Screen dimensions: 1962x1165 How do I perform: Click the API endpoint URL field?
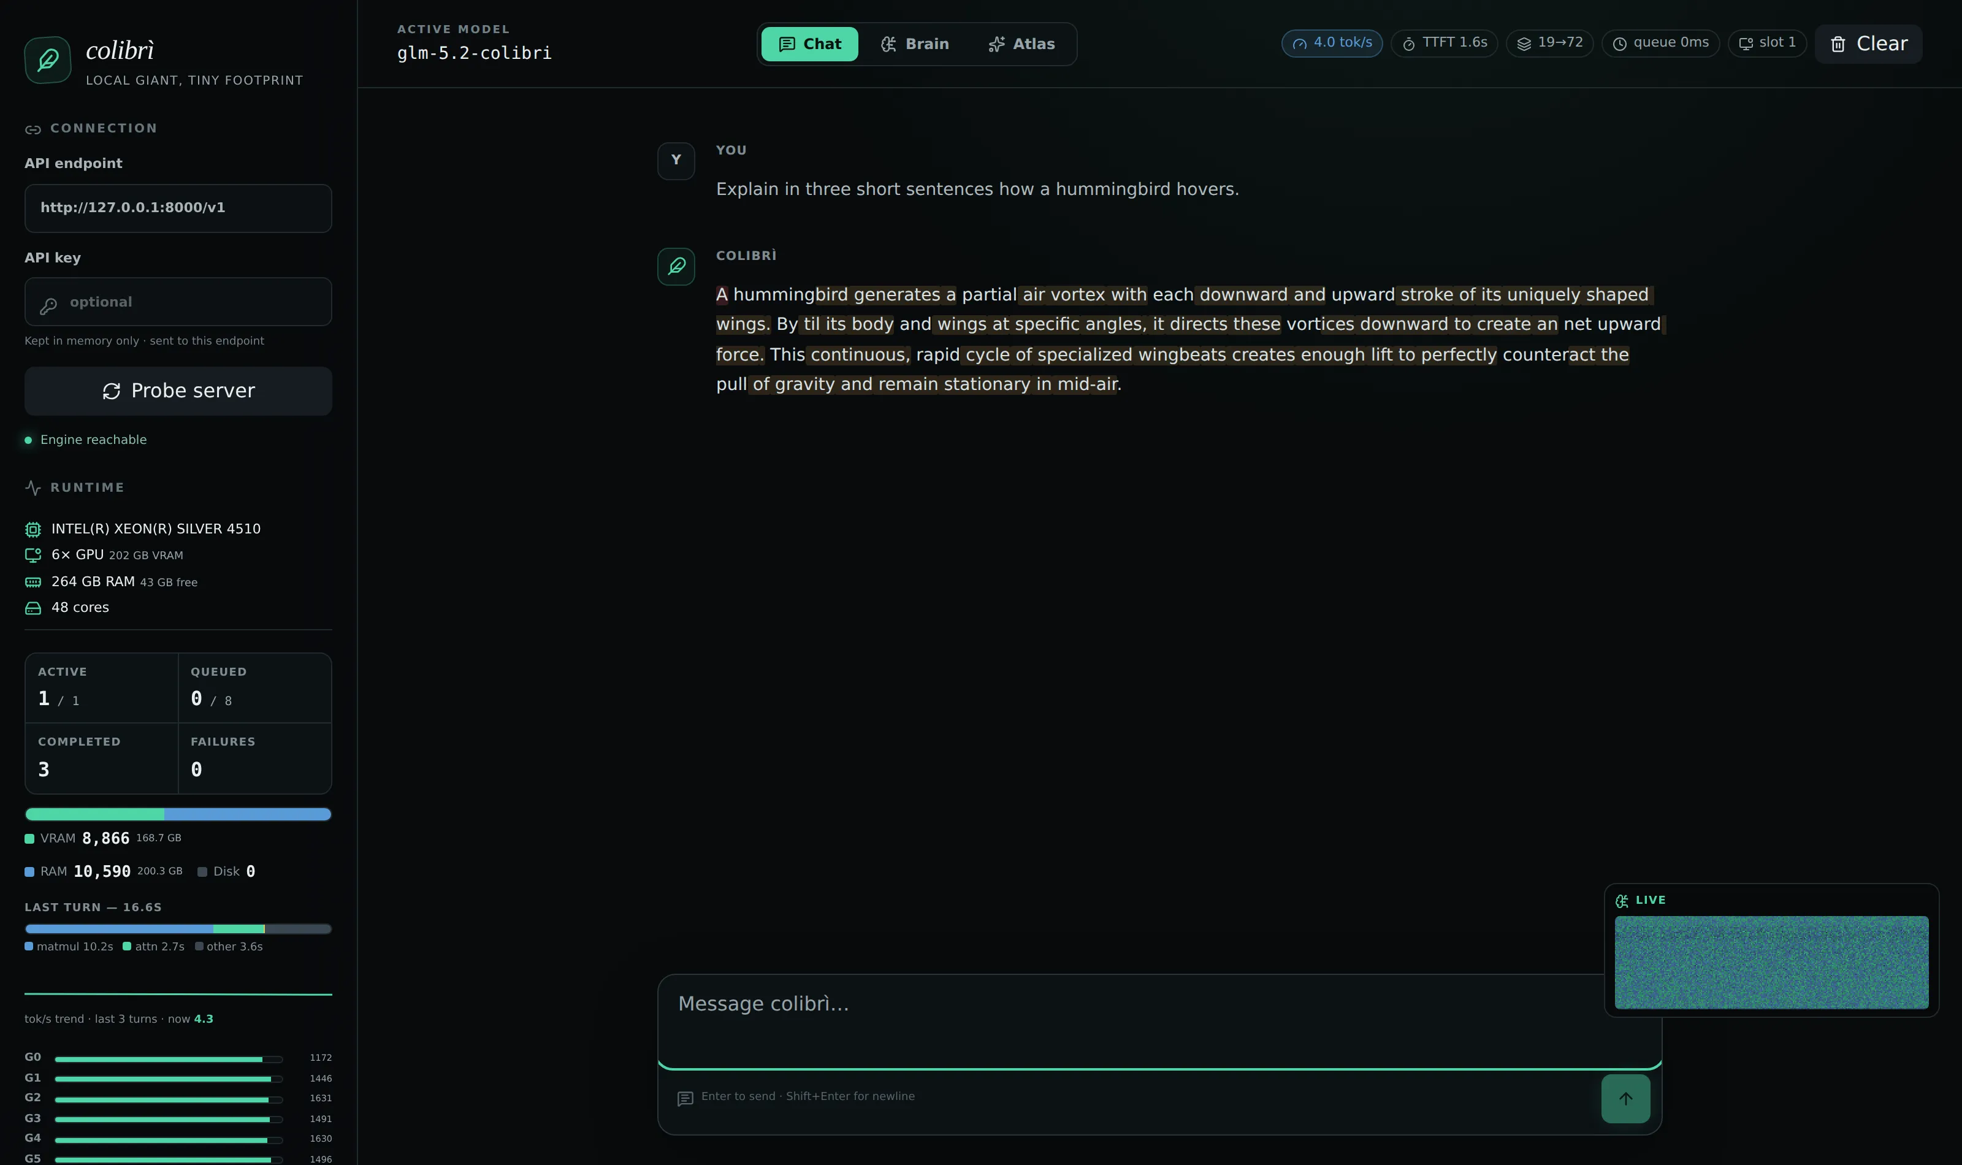[x=178, y=208]
